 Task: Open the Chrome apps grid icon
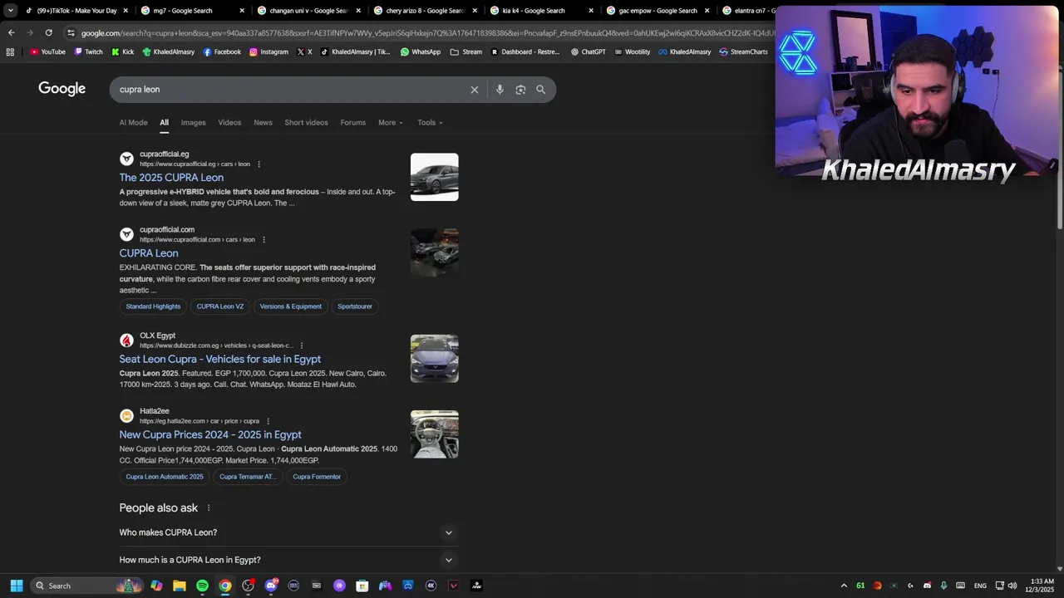point(10,51)
